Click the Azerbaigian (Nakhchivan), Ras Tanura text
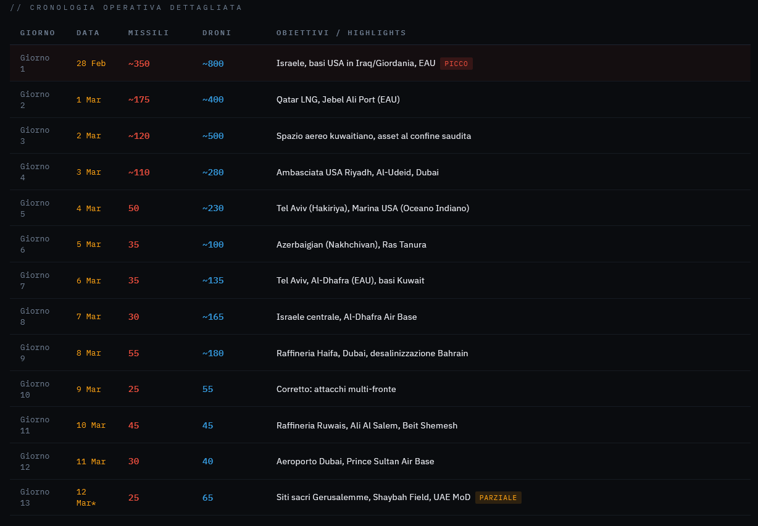 (351, 244)
